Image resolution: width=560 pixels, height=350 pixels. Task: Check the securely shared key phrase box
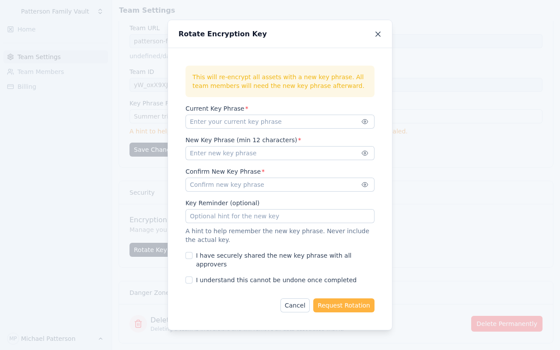[x=189, y=255]
